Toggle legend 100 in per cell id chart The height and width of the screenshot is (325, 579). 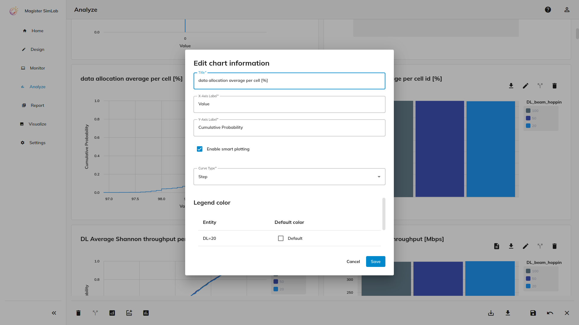coord(532,111)
